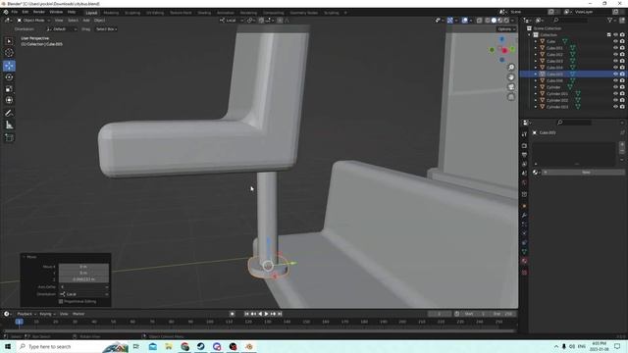Click the navigation gizmo red X axis
This screenshot has width=628, height=353.
tap(504, 50)
